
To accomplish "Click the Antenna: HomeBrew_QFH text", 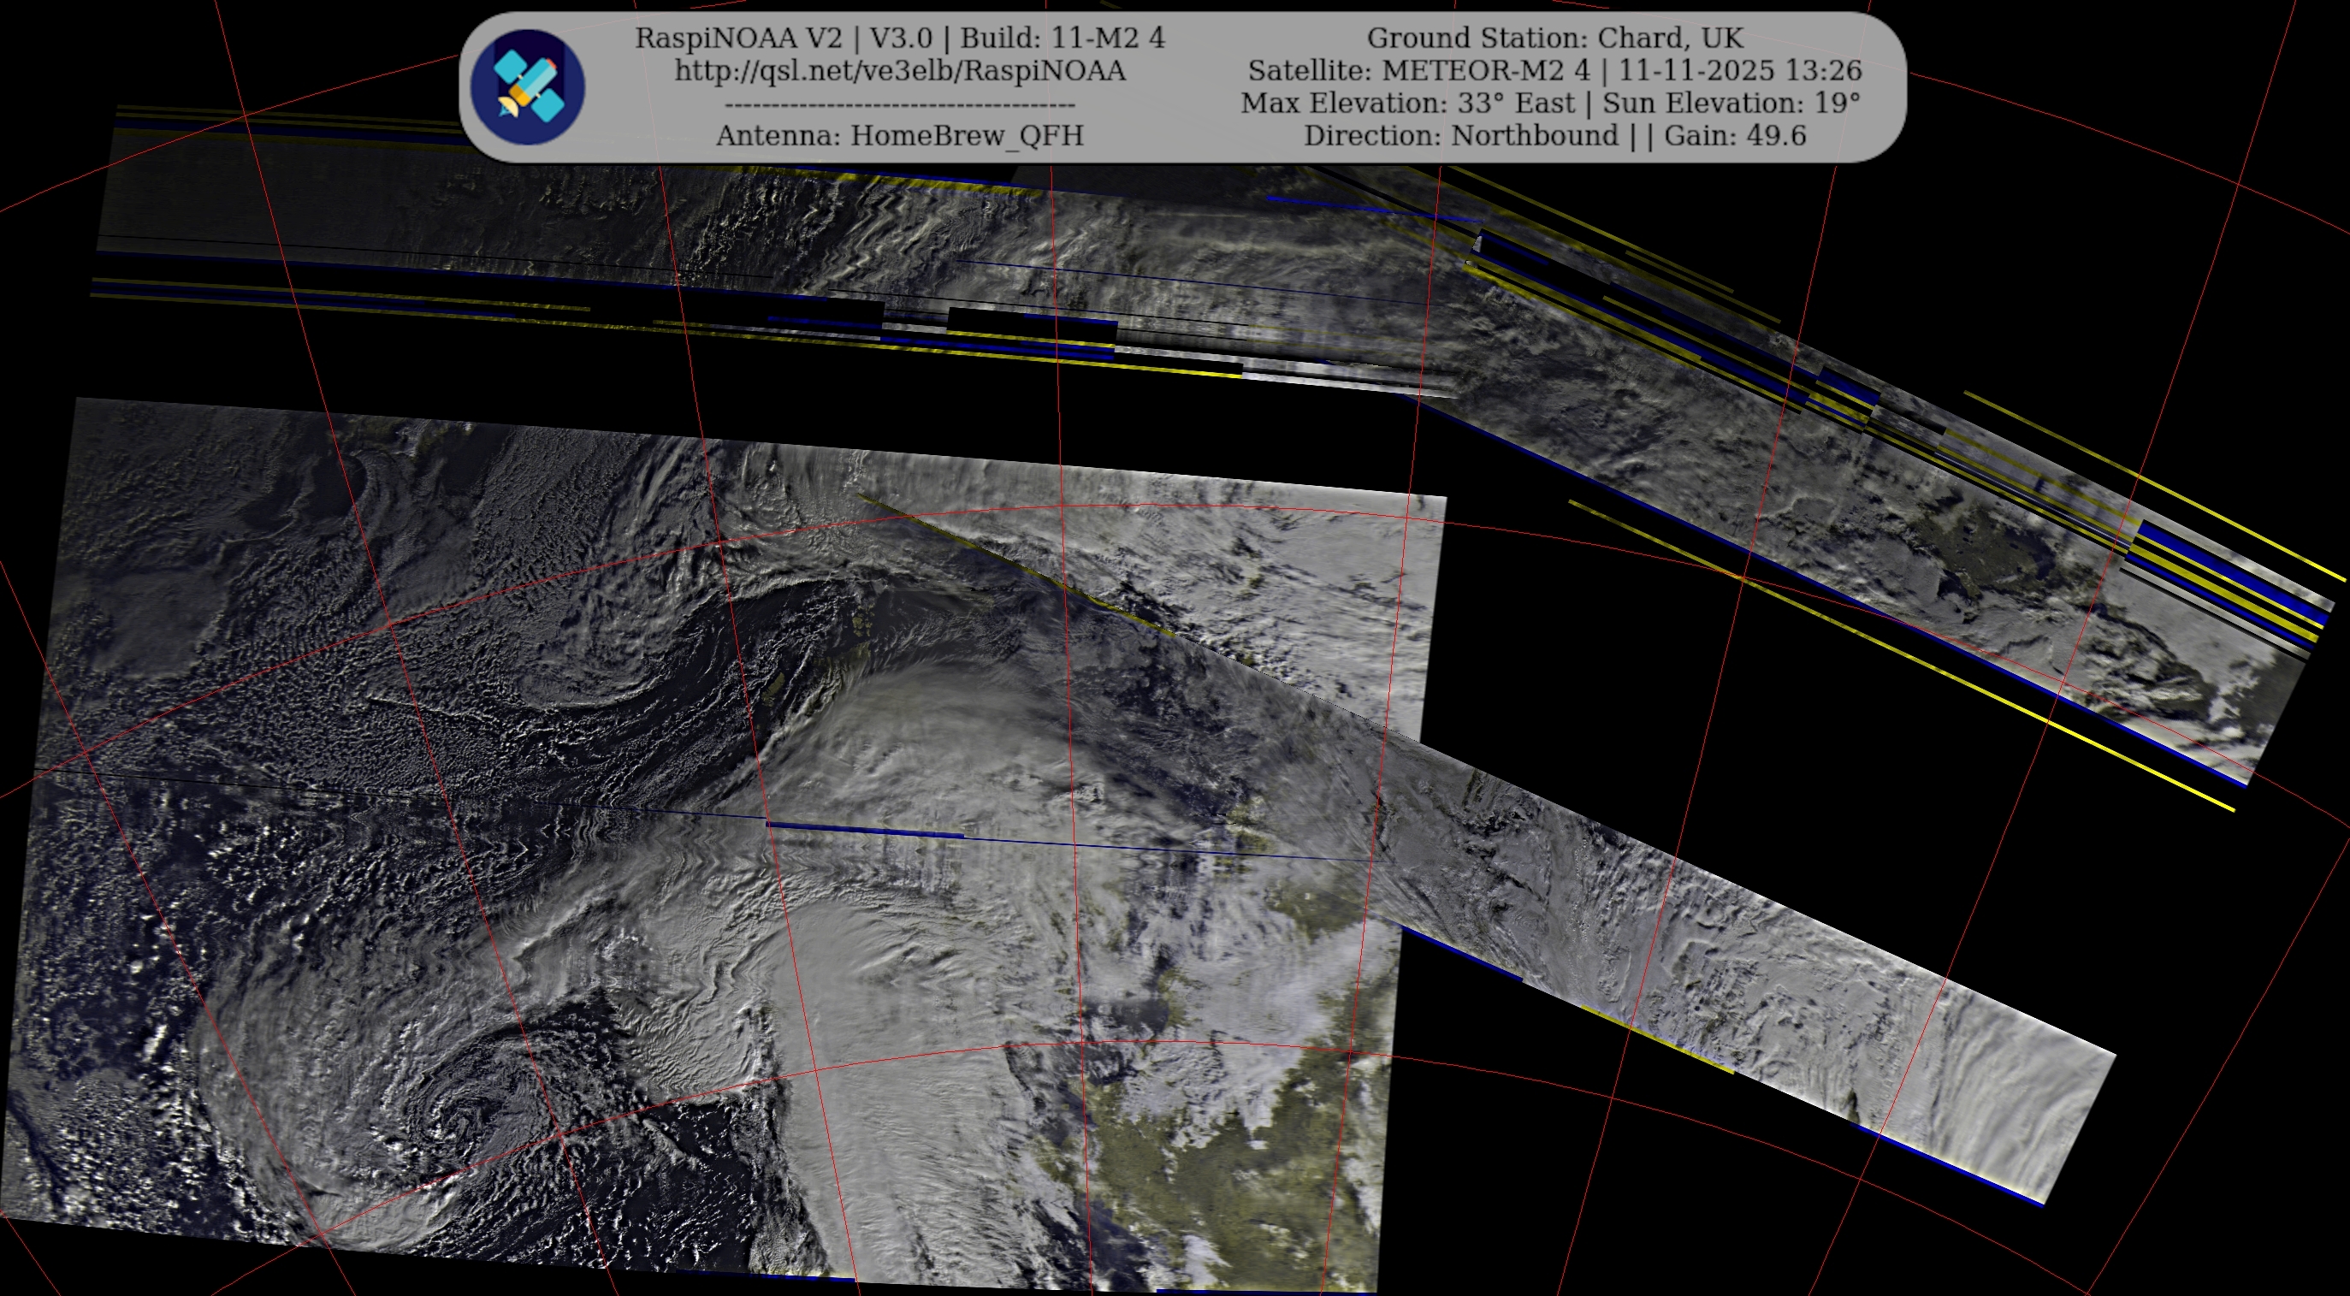I will (x=899, y=136).
